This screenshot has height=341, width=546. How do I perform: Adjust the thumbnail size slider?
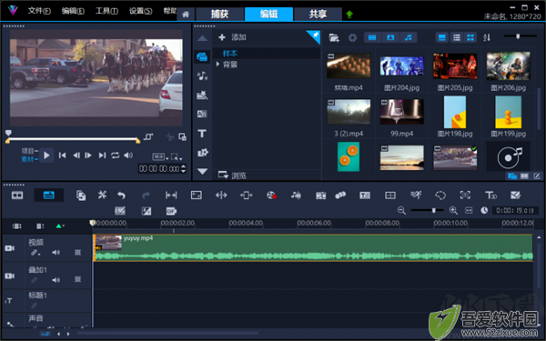(518, 36)
